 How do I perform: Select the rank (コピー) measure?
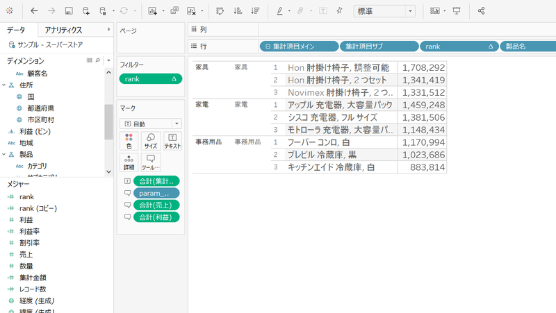coord(38,208)
